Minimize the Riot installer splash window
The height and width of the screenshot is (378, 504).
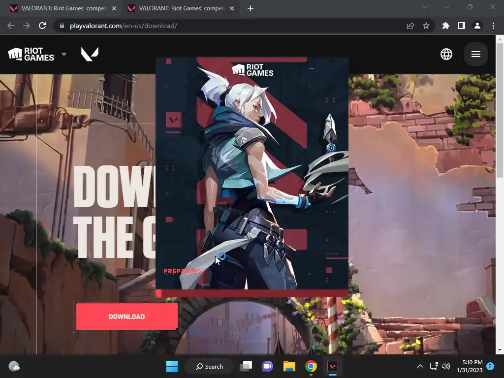pyautogui.click(x=312, y=68)
